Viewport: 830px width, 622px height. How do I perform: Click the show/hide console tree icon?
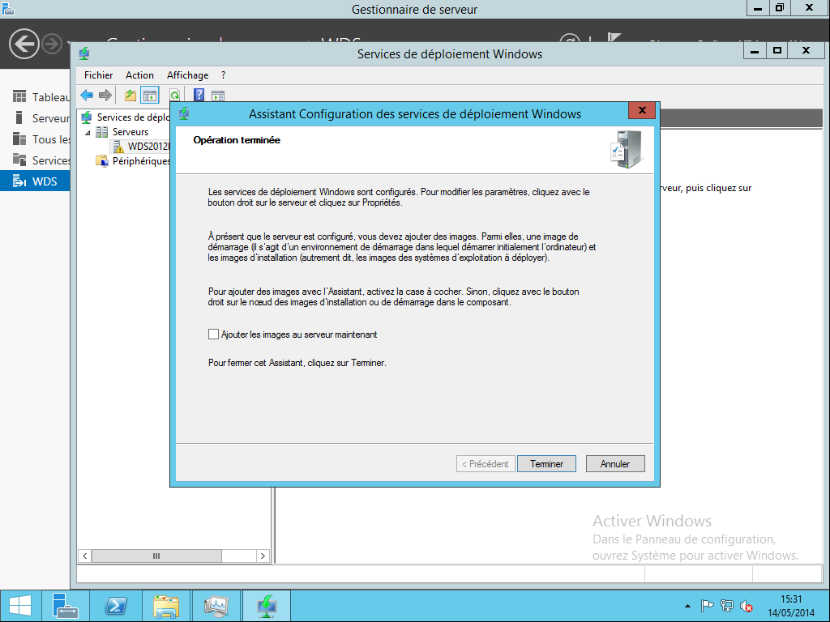click(x=150, y=96)
